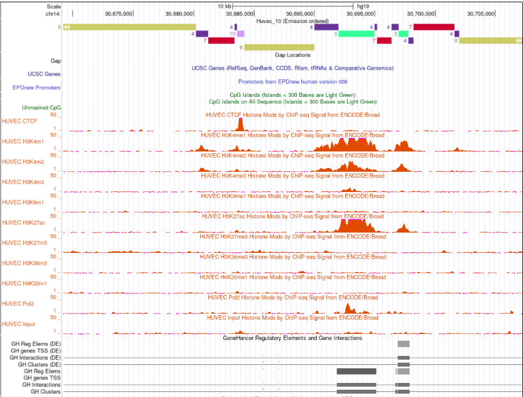Click GeneHancer Regulatory Elements and Gene Interactions title
Screen dimensions: 523x397
pyautogui.click(x=292, y=338)
